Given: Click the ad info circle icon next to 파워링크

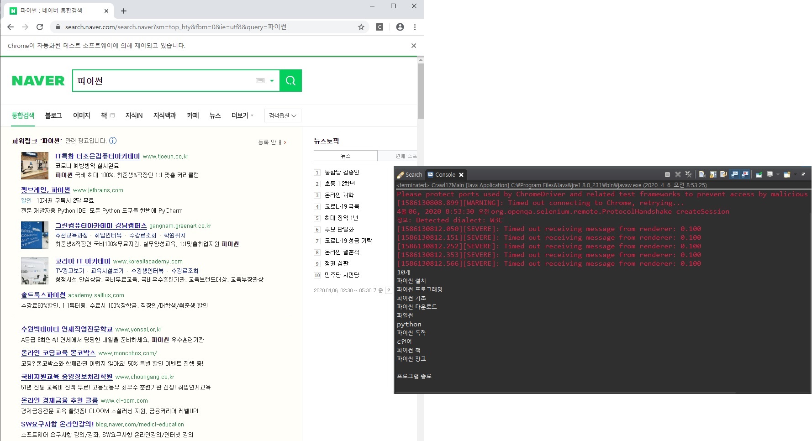Looking at the screenshot, I should pyautogui.click(x=113, y=141).
